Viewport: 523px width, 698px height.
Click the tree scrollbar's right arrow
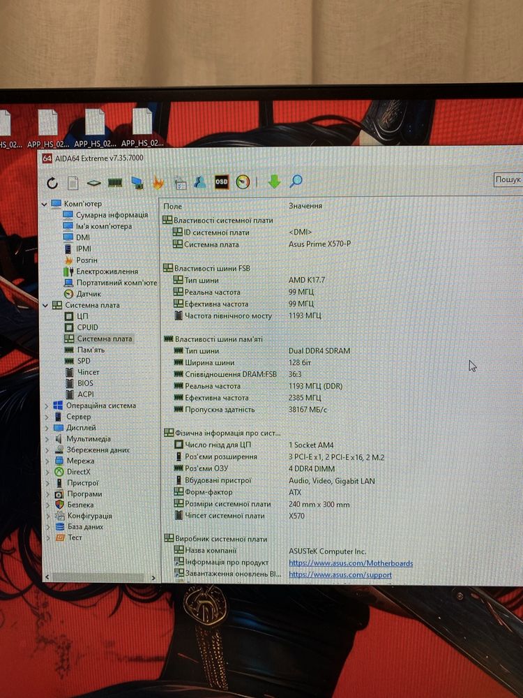tap(153, 578)
